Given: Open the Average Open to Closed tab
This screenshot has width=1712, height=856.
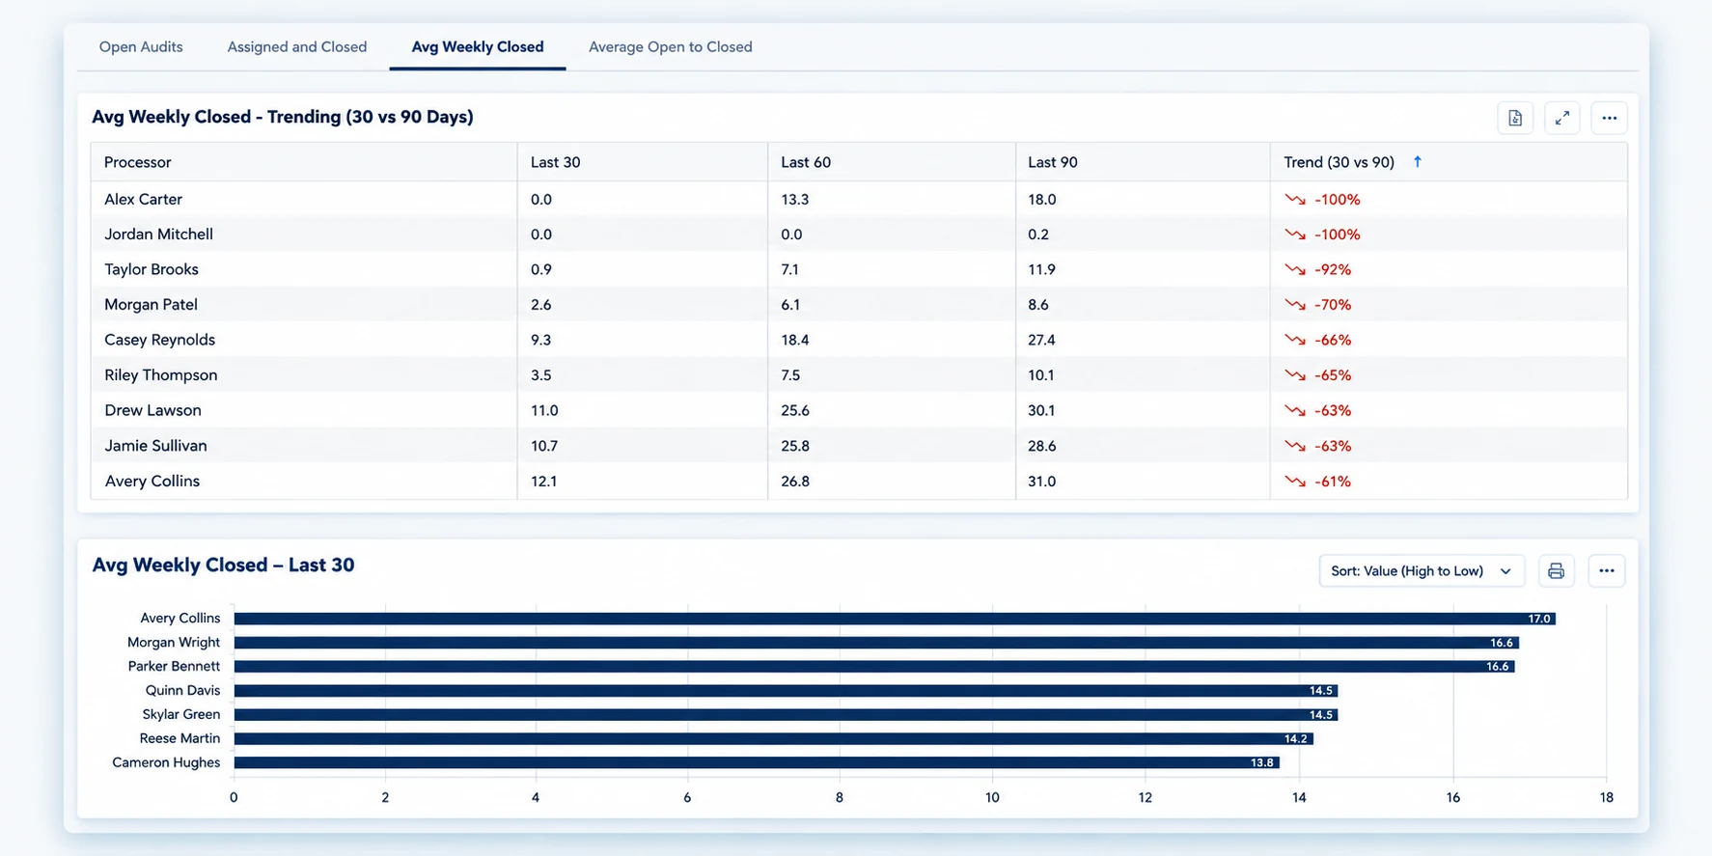Looking at the screenshot, I should [671, 46].
